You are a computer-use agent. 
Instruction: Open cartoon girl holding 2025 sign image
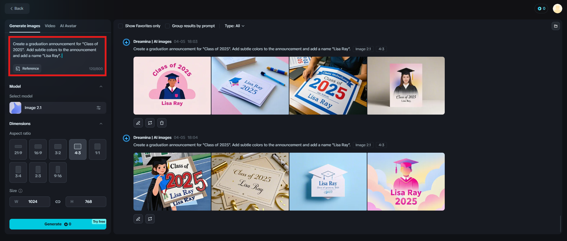point(172,182)
